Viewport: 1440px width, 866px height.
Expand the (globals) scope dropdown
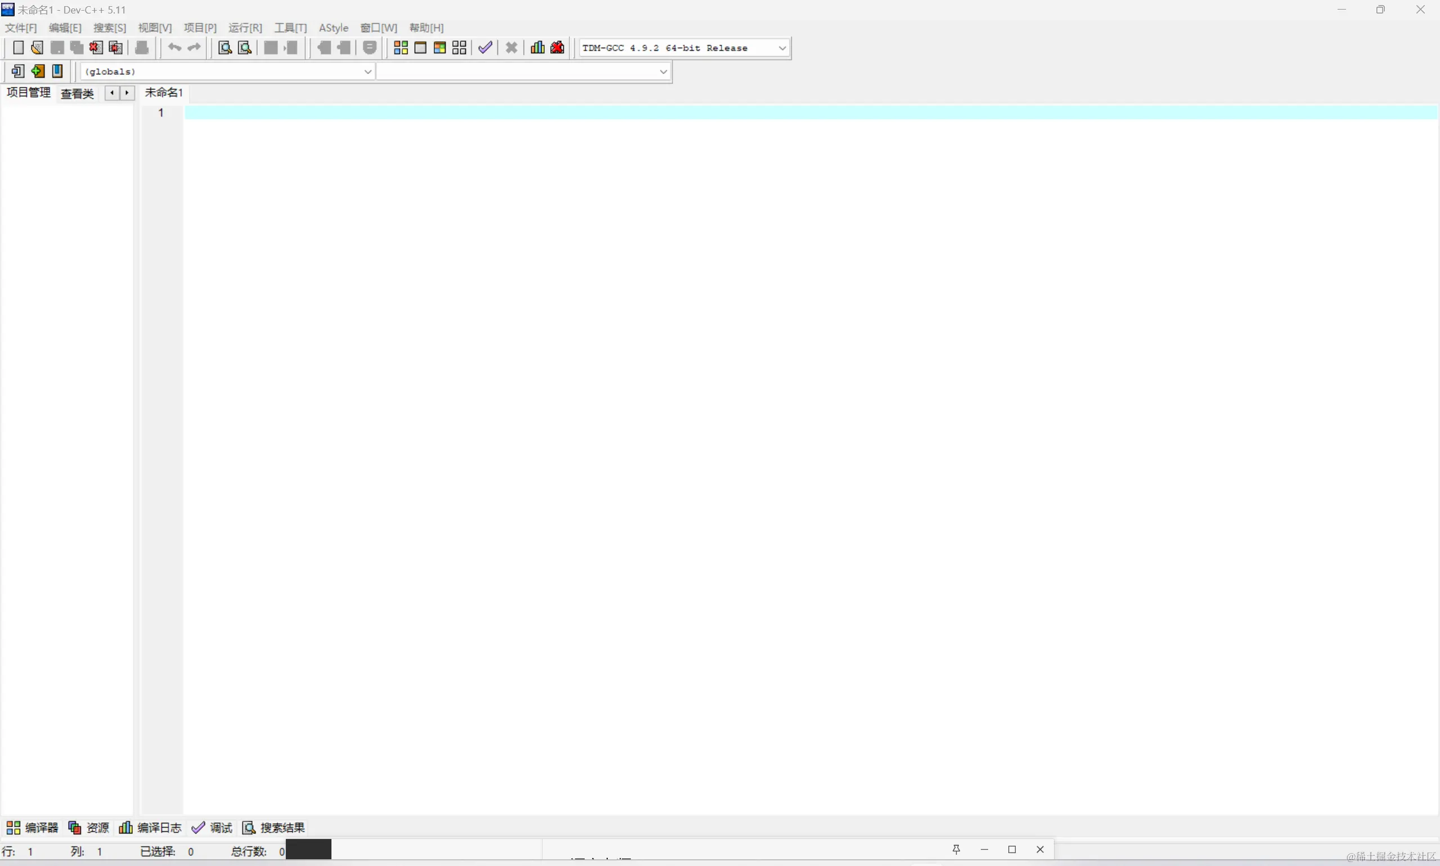[x=367, y=71]
